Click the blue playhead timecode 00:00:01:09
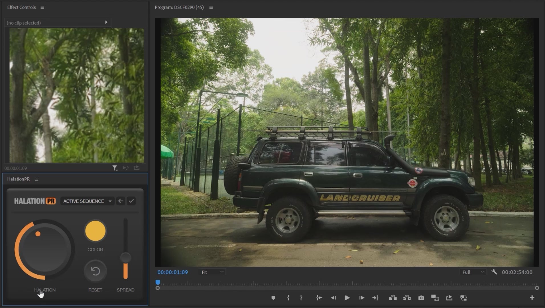545x308 pixels. click(172, 272)
